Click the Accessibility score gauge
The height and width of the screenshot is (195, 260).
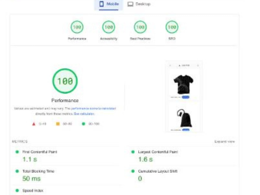tap(109, 27)
